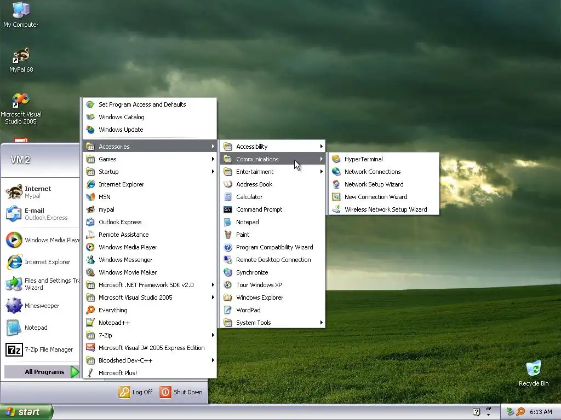Select the Recycle Bin icon
Screen dimensions: 561x420
[x=534, y=374]
